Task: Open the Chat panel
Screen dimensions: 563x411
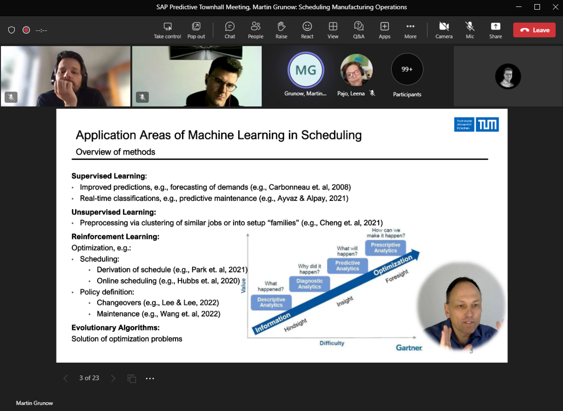Action: pos(229,30)
